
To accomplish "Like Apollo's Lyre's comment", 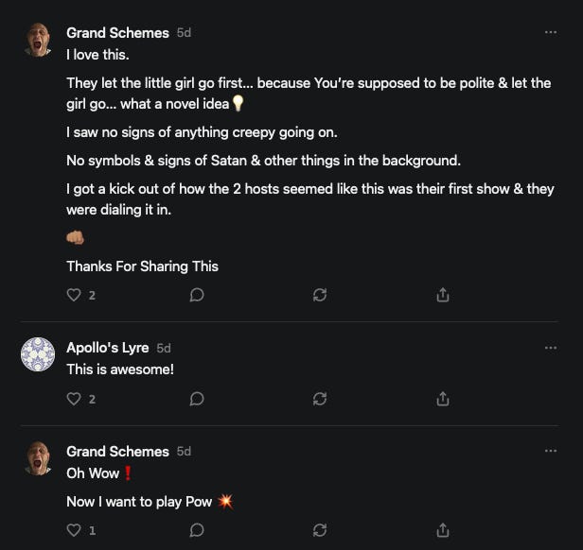I will point(74,399).
